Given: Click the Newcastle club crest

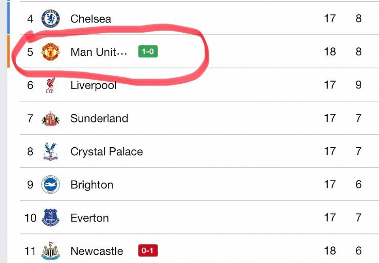Looking at the screenshot, I should click(51, 251).
